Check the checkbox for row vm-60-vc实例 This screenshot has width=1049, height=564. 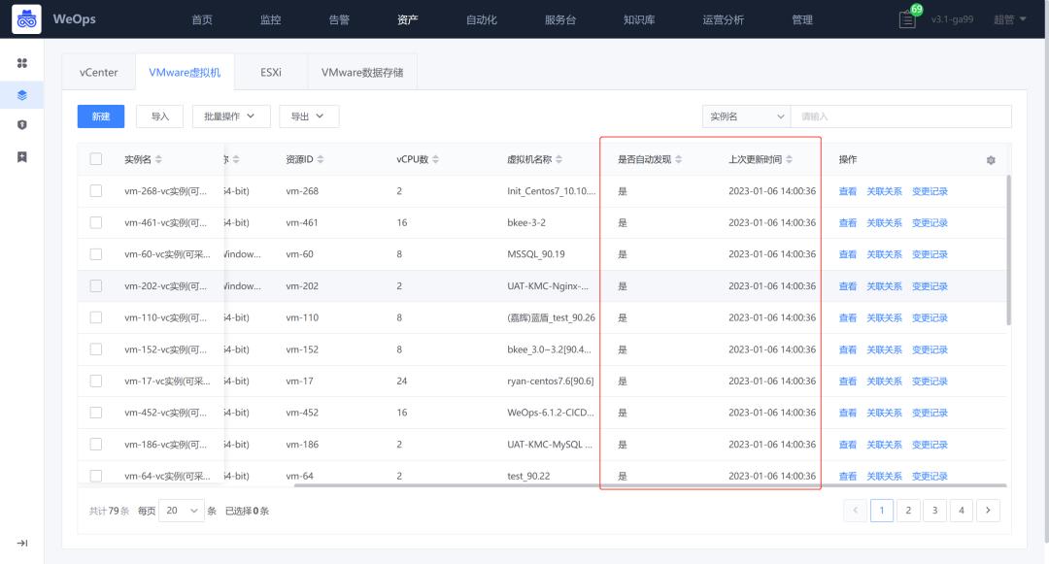click(x=95, y=253)
